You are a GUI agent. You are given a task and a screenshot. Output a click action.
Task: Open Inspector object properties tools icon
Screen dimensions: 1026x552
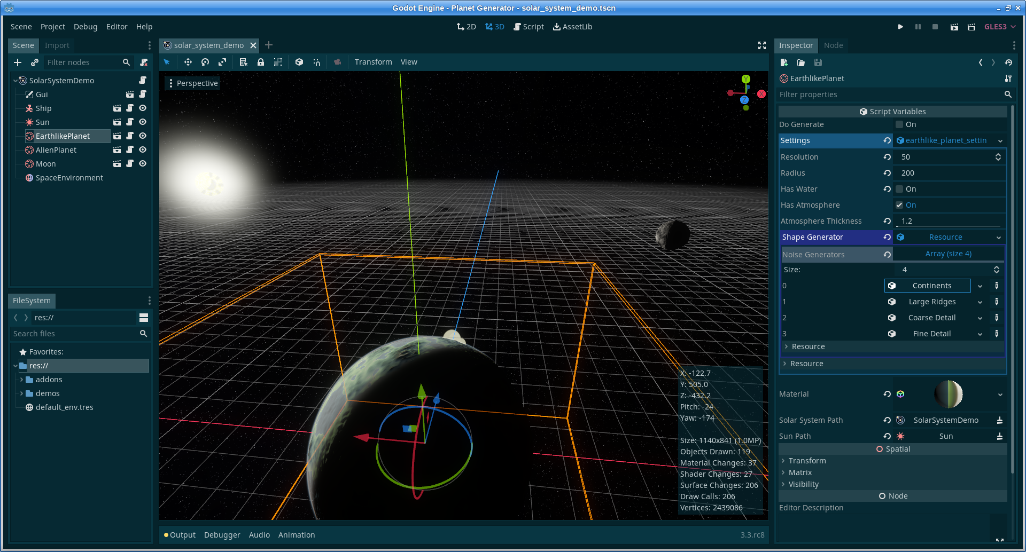pos(1008,78)
